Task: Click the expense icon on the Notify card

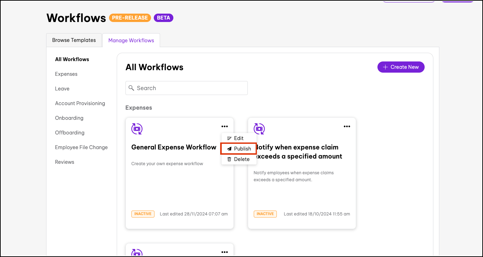Action: click(259, 128)
